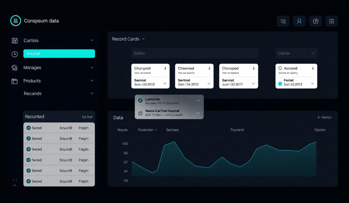This screenshot has height=203, width=349.
Task: Select the highlighted Anuiral menu item
Action: coord(59,54)
